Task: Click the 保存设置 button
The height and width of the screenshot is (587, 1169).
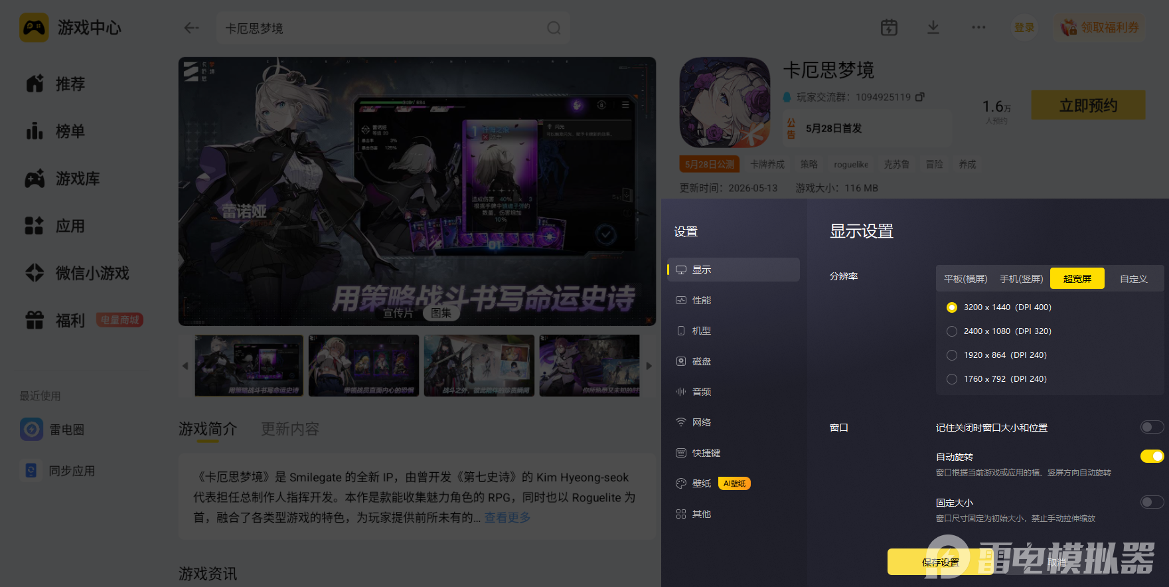Action: click(x=940, y=562)
